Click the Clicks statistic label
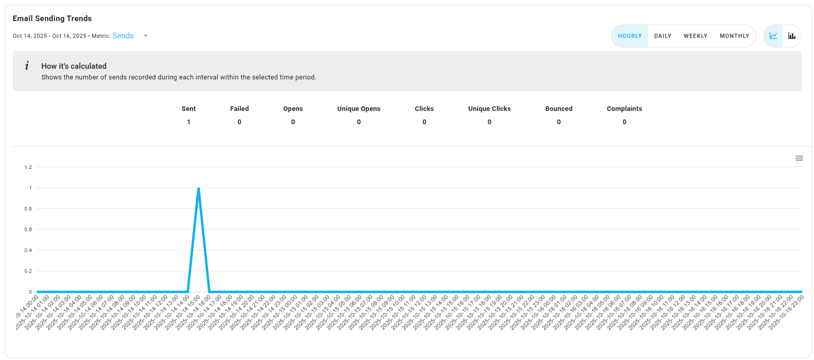This screenshot has height=360, width=814. [x=424, y=109]
